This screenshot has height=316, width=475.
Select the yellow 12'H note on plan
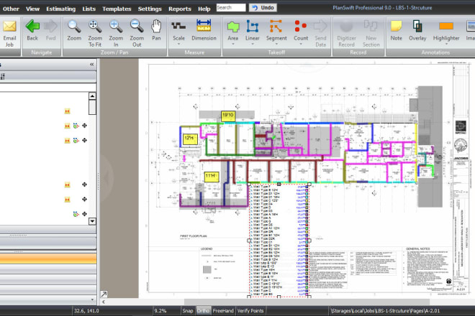coord(190,139)
